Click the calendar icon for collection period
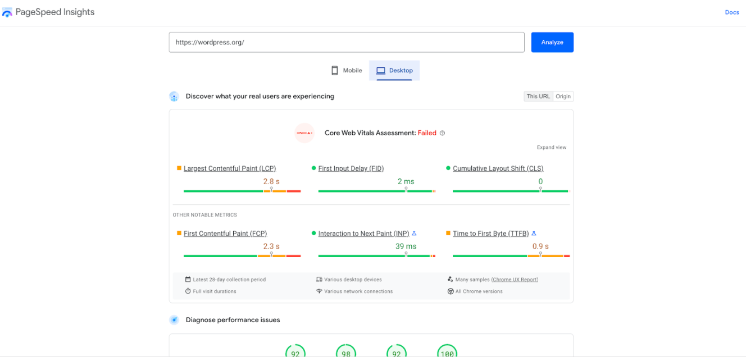 coord(188,280)
